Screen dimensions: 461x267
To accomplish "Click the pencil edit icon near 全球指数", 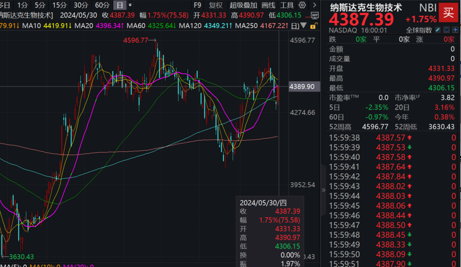I will click(x=438, y=30).
